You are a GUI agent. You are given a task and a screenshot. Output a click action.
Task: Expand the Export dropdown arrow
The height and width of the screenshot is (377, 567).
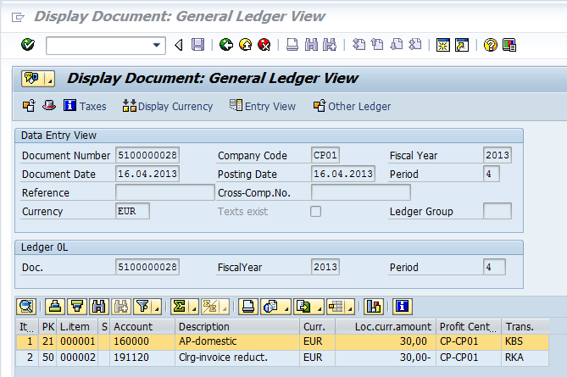(x=320, y=307)
